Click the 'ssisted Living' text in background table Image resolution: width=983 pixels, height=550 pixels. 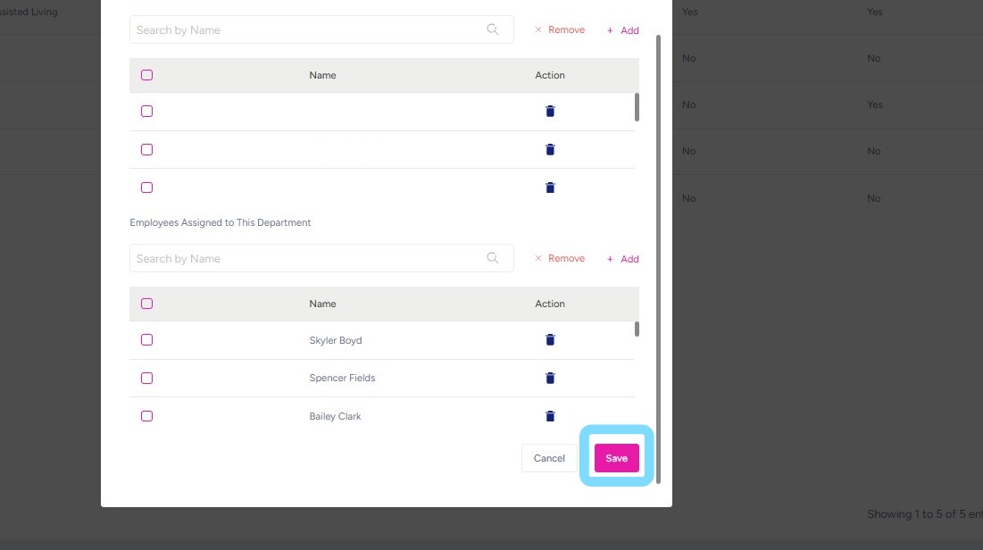29,12
